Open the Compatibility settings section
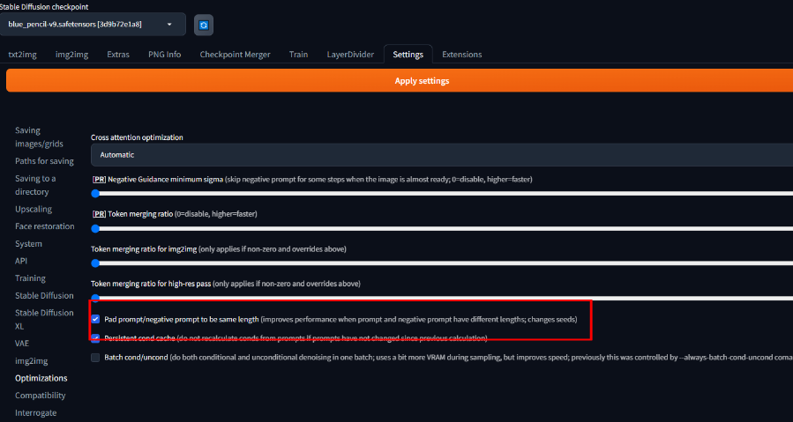793x422 pixels. [x=41, y=396]
